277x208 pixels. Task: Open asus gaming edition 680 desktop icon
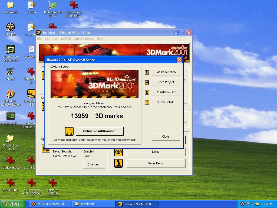point(74,9)
